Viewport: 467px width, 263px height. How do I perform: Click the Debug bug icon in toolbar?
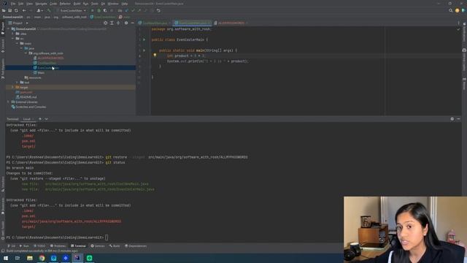(x=99, y=10)
